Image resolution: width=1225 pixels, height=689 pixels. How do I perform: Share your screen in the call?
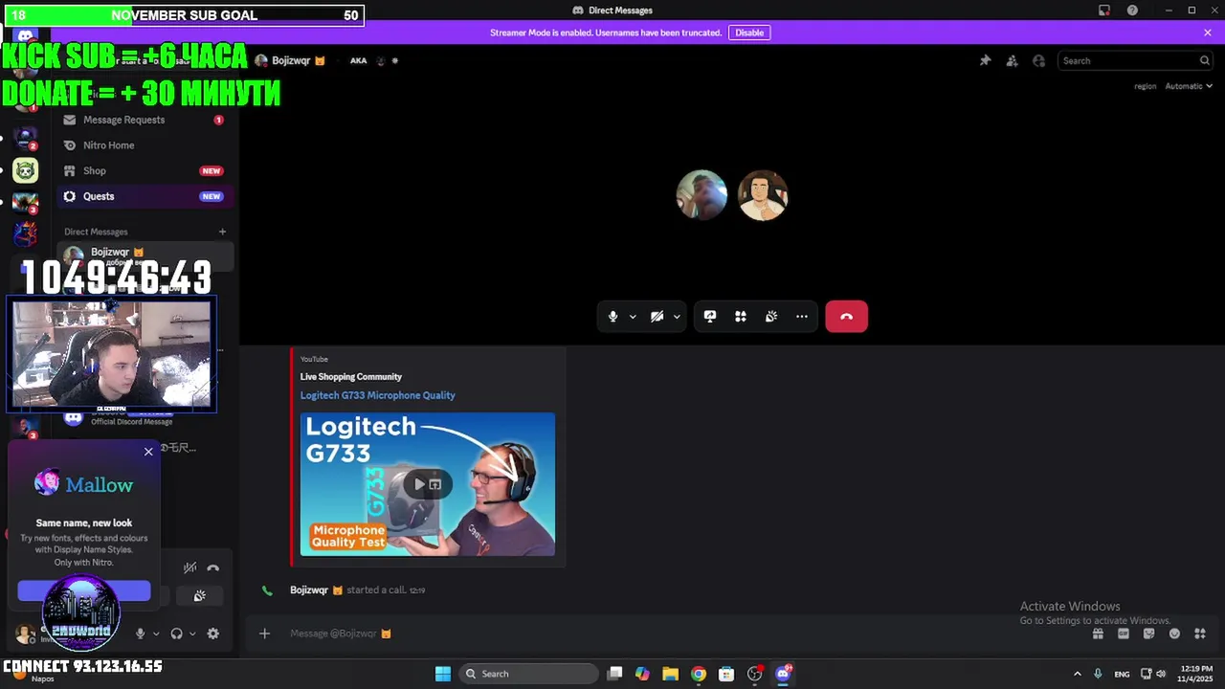(710, 317)
